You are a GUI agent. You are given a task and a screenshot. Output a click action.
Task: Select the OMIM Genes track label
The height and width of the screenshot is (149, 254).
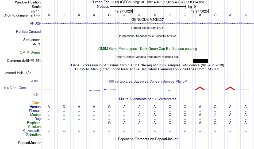coord(30,53)
